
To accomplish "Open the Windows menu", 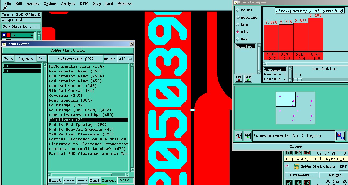I will [x=125, y=4].
